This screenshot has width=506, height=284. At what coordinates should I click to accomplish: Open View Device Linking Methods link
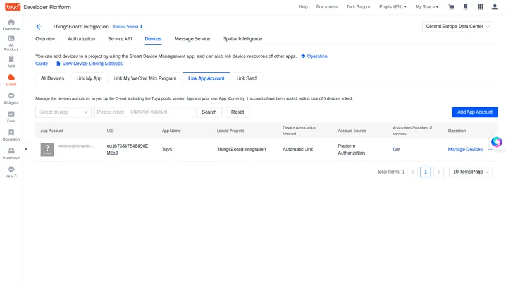tap(89, 64)
